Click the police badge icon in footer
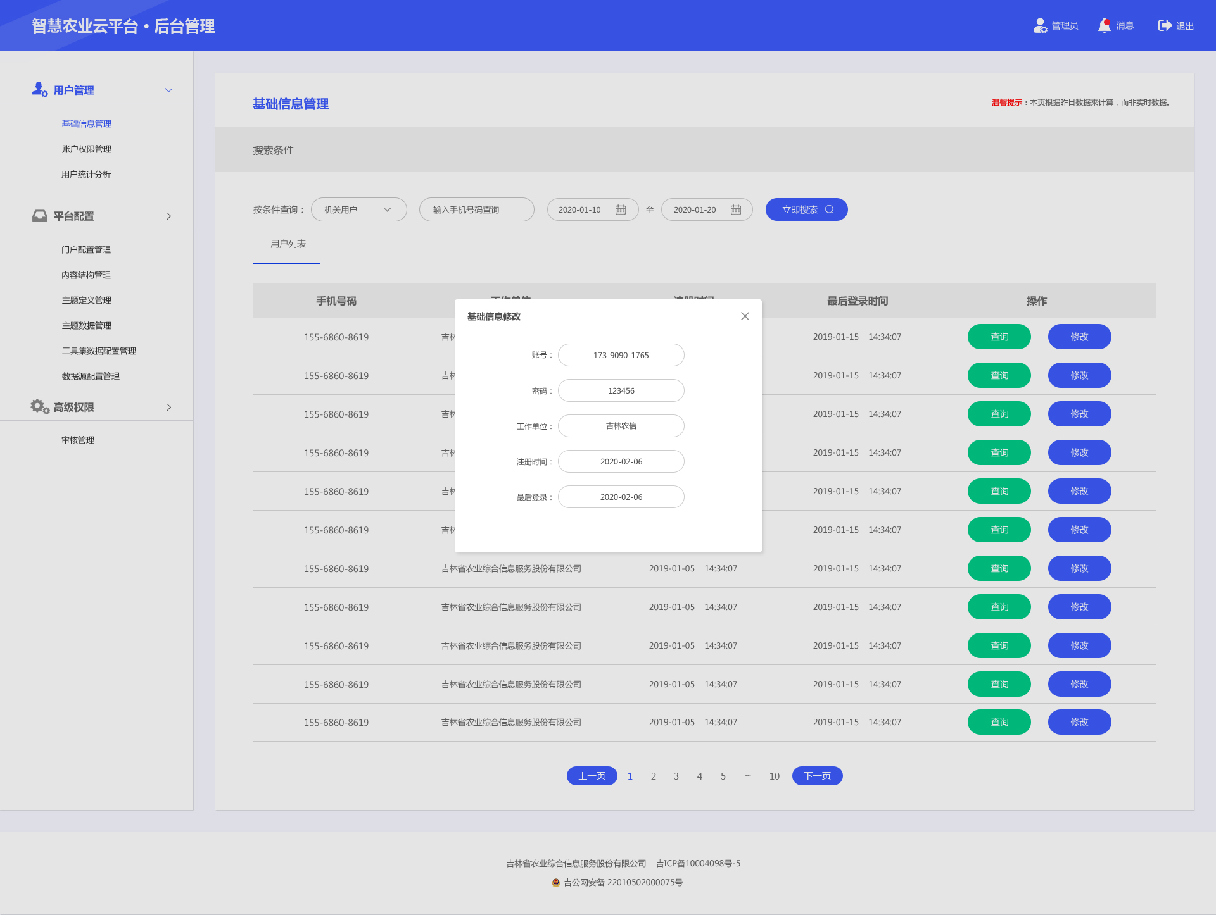Screen dimensions: 1216x915 [556, 883]
